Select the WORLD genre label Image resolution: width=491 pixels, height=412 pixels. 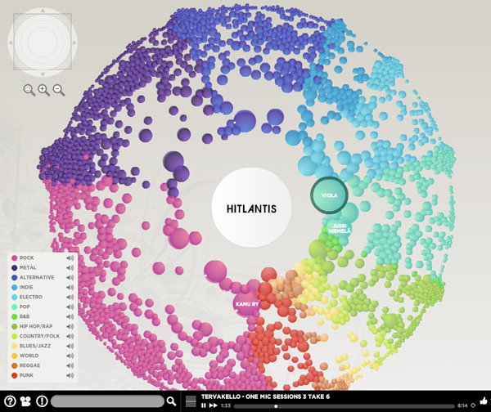point(29,356)
